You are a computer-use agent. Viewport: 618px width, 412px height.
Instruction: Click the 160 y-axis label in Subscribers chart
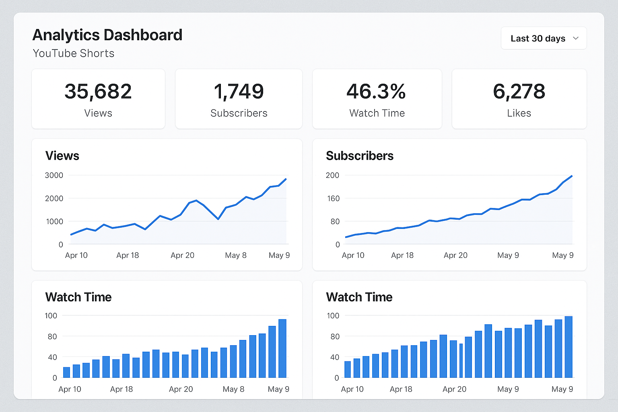coord(333,198)
